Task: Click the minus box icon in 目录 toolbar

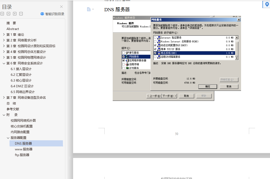Action: click(x=21, y=14)
